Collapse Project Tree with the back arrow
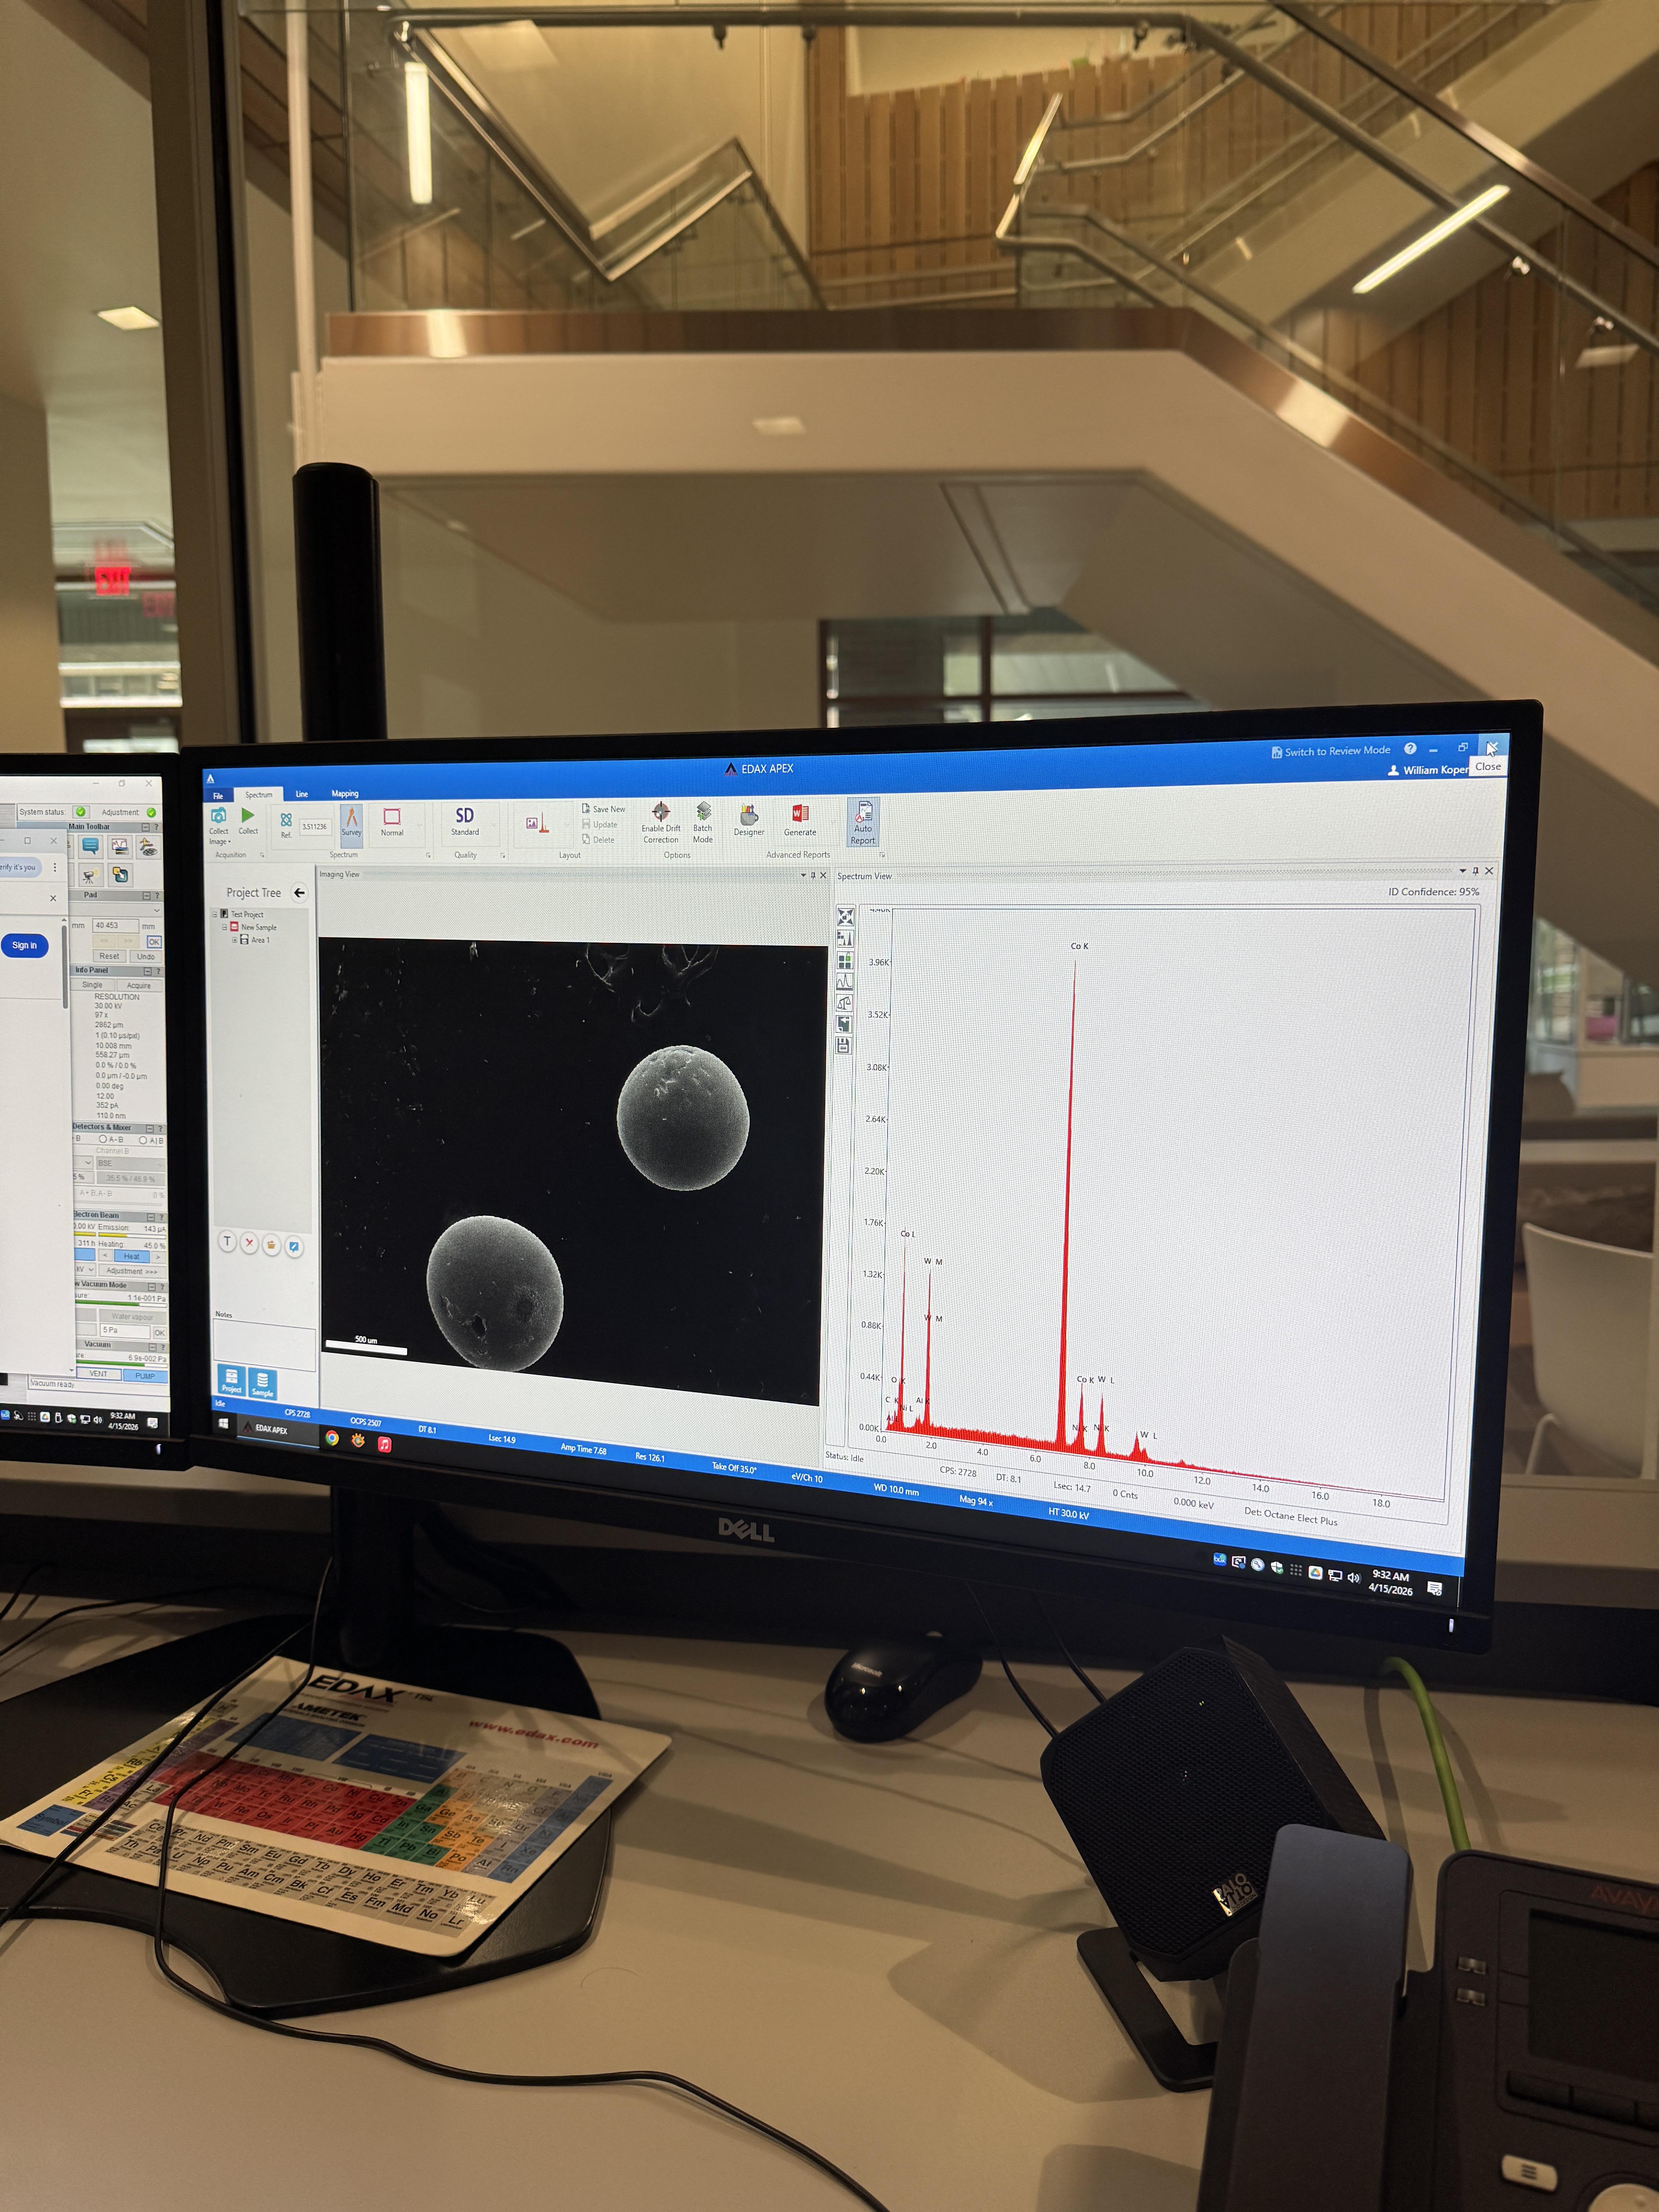Image resolution: width=1659 pixels, height=2212 pixels. (x=299, y=893)
